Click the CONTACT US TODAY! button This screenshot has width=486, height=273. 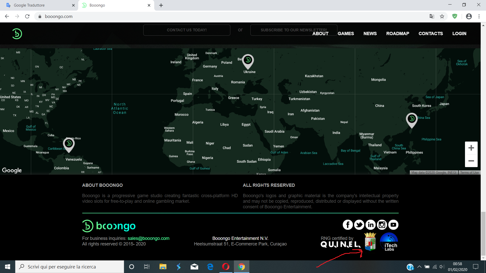(x=187, y=30)
